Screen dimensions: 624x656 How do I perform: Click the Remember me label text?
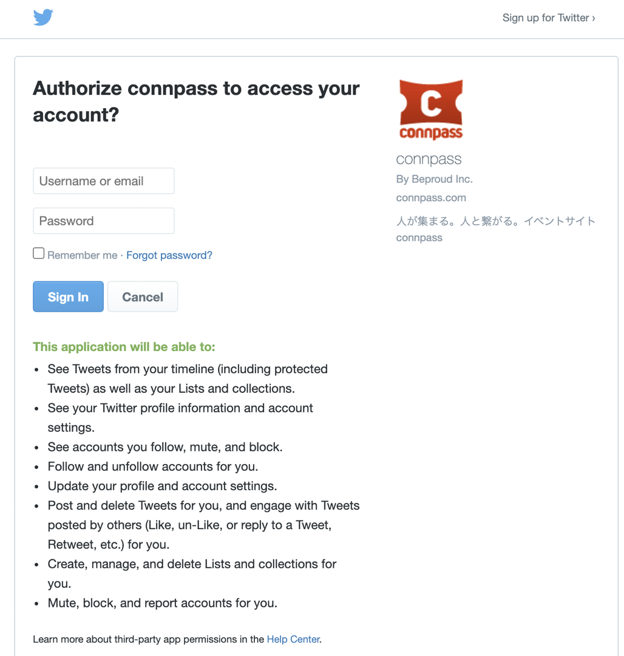pyautogui.click(x=83, y=255)
